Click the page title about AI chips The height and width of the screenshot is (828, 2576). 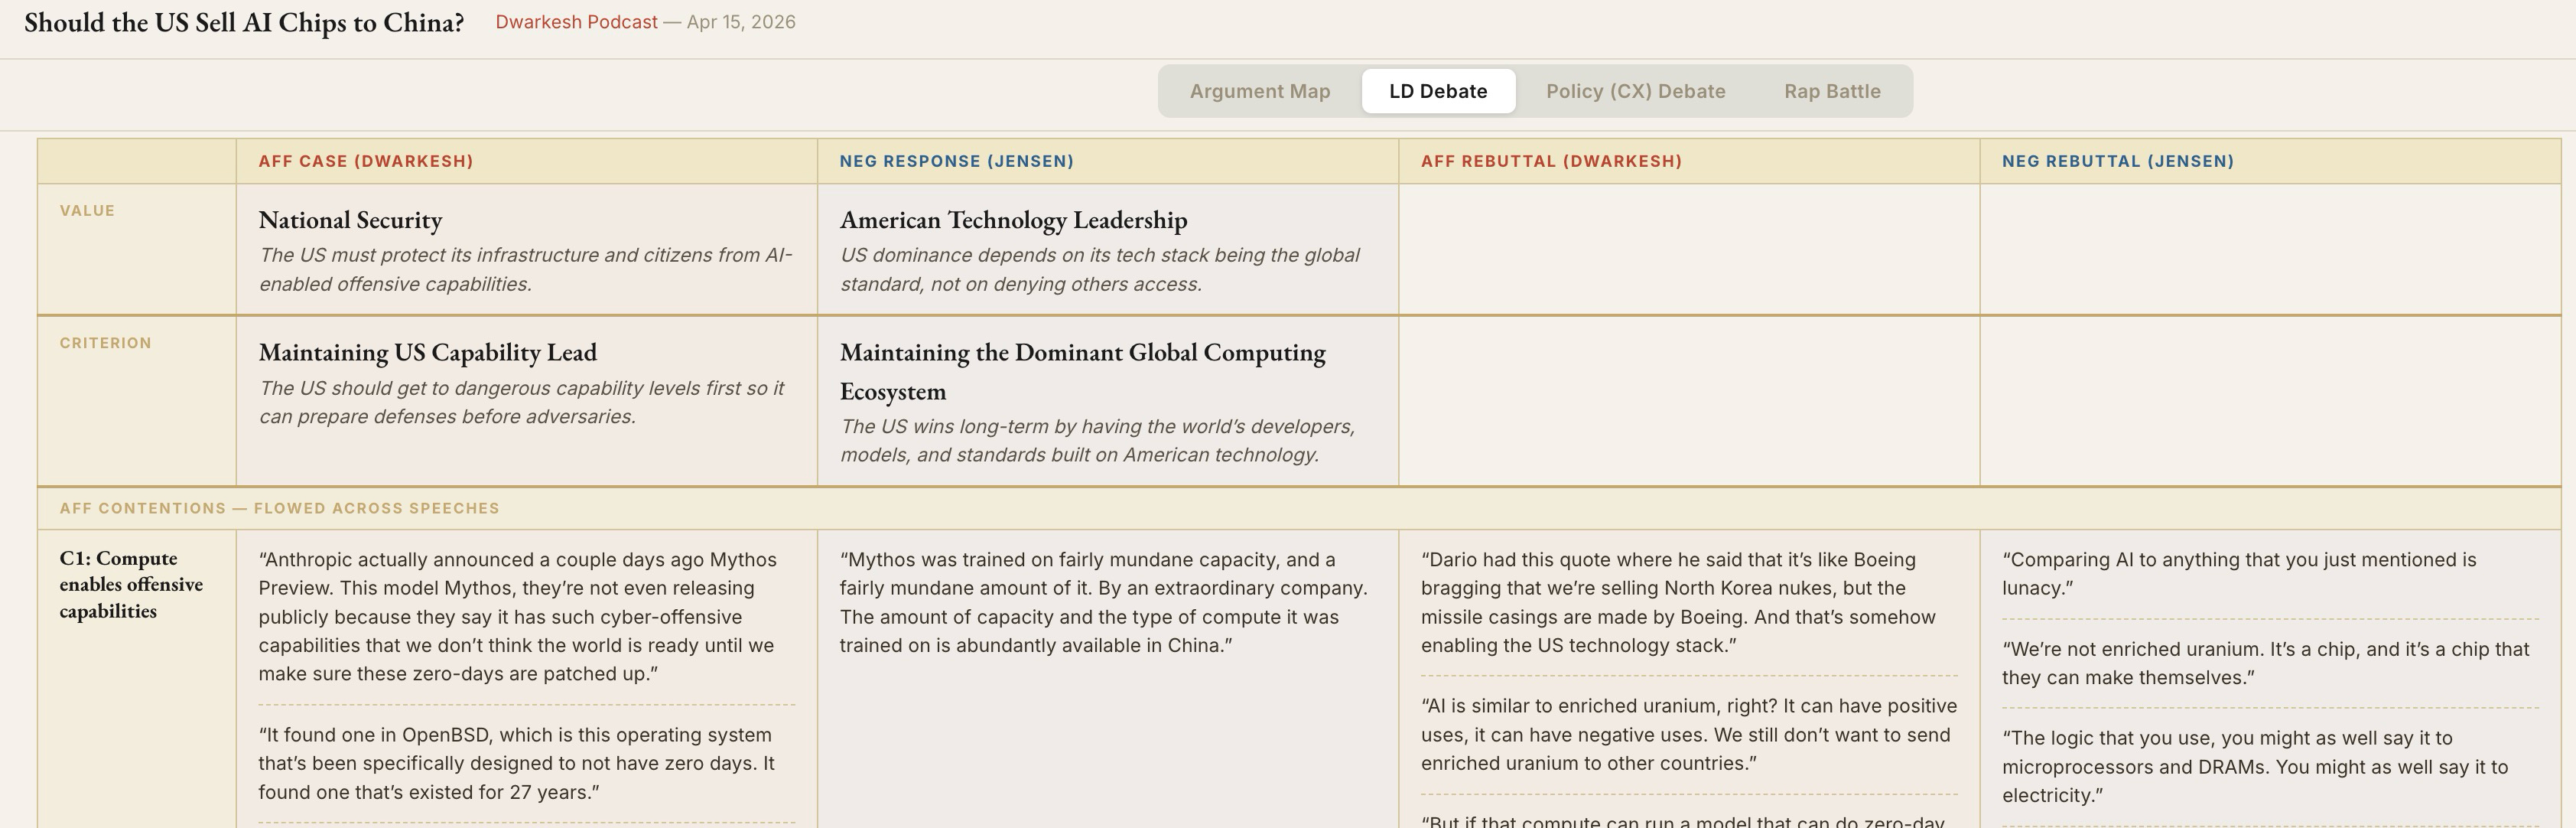point(244,23)
